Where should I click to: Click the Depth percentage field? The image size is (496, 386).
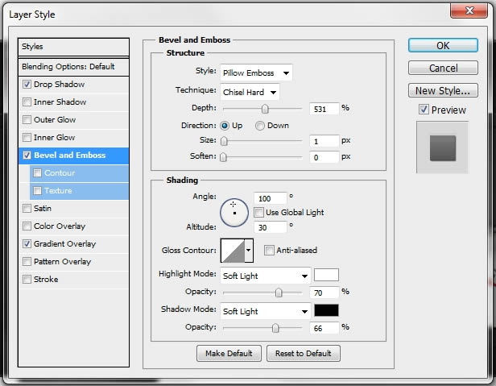[324, 110]
